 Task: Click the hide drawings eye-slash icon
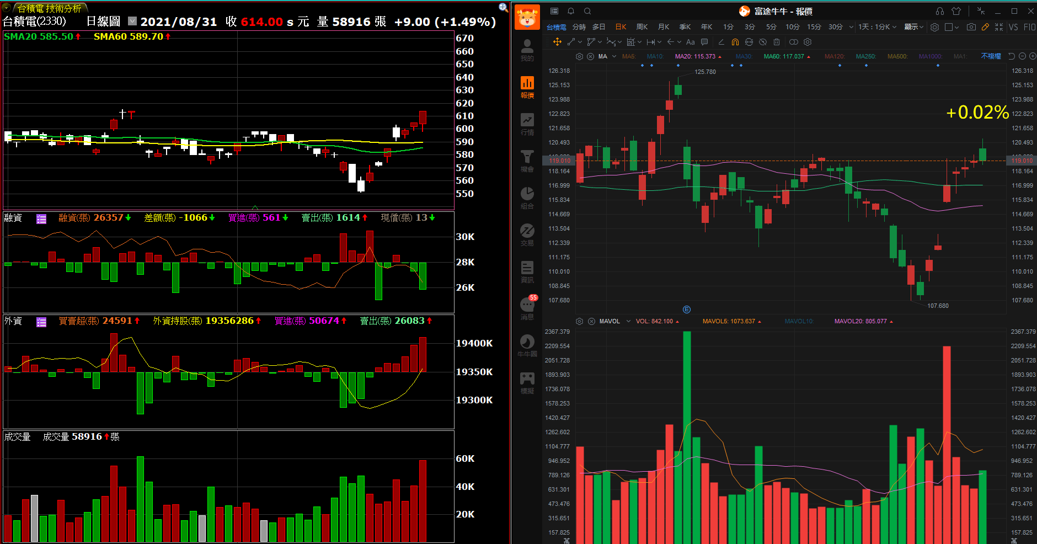[x=763, y=42]
